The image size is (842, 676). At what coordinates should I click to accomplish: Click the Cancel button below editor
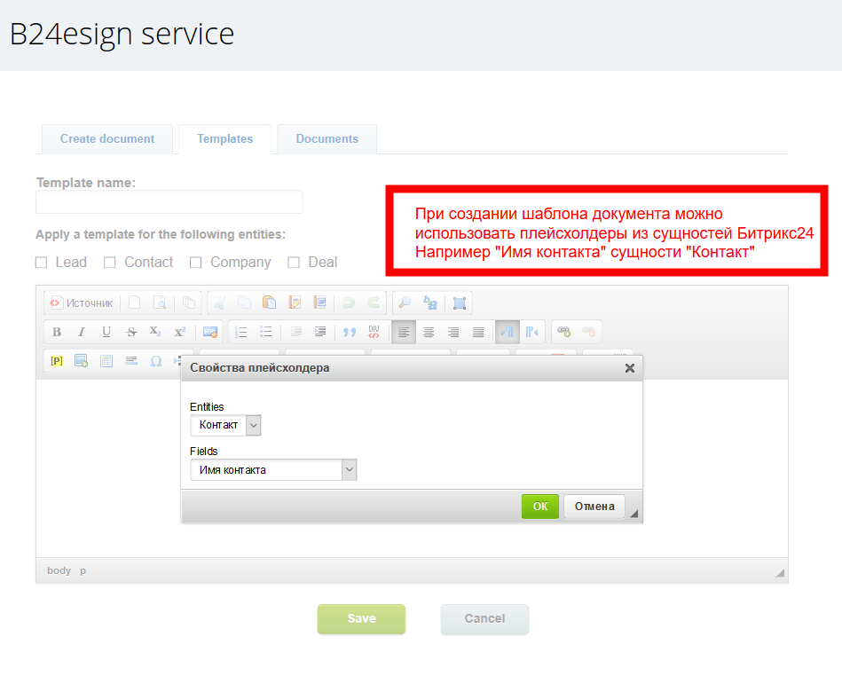(485, 619)
